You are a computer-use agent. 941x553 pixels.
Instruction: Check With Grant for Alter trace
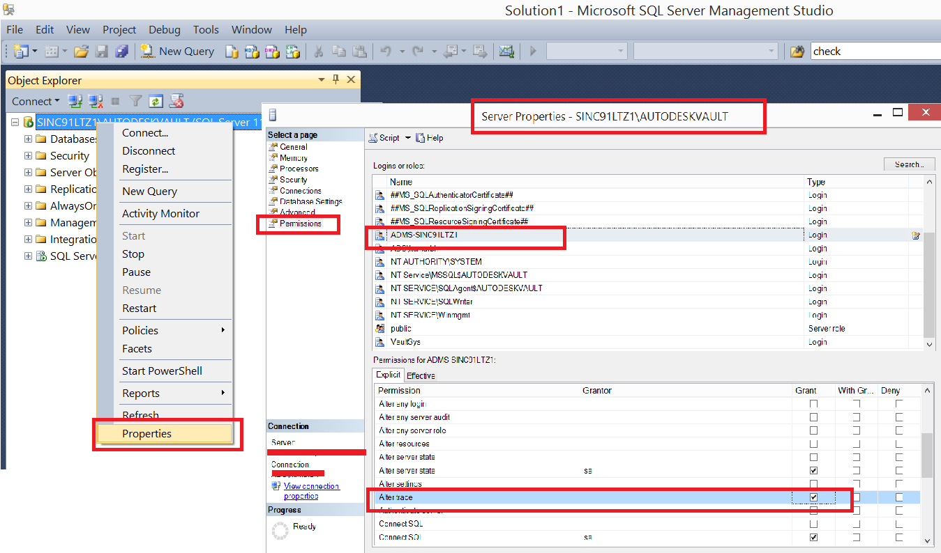(x=856, y=497)
